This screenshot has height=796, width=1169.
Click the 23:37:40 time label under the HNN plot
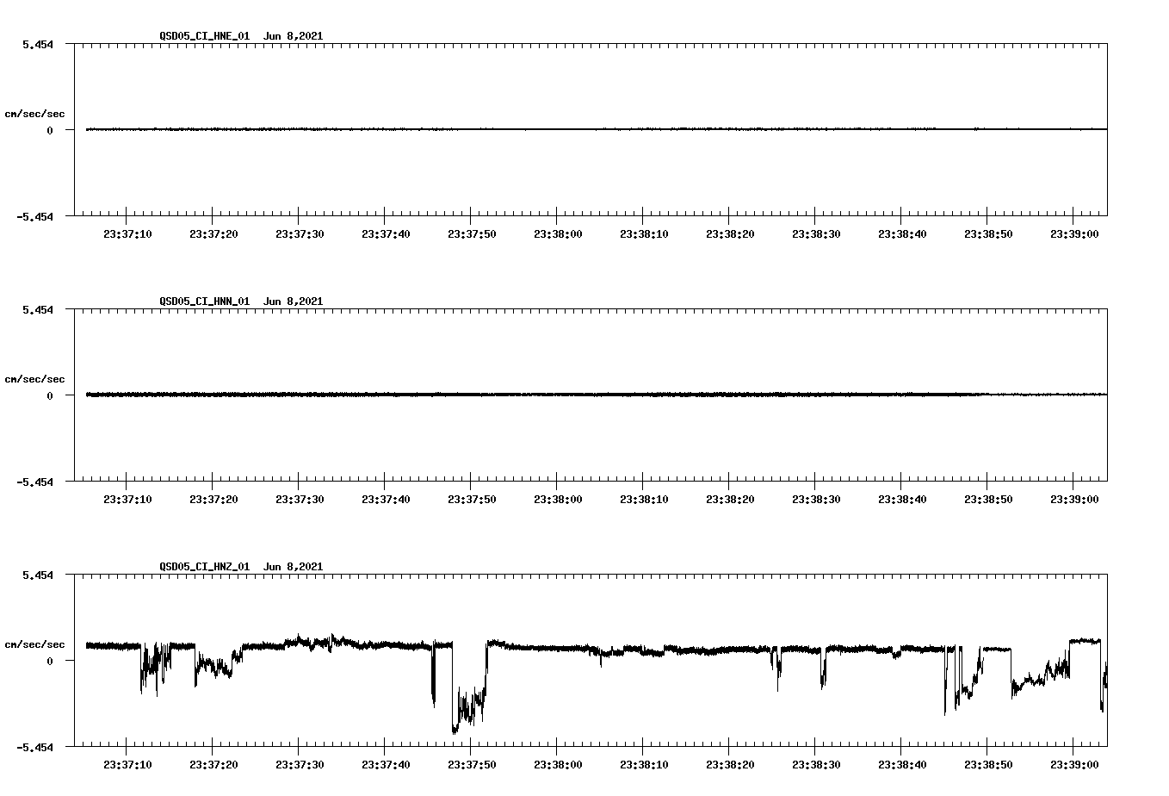click(x=386, y=499)
